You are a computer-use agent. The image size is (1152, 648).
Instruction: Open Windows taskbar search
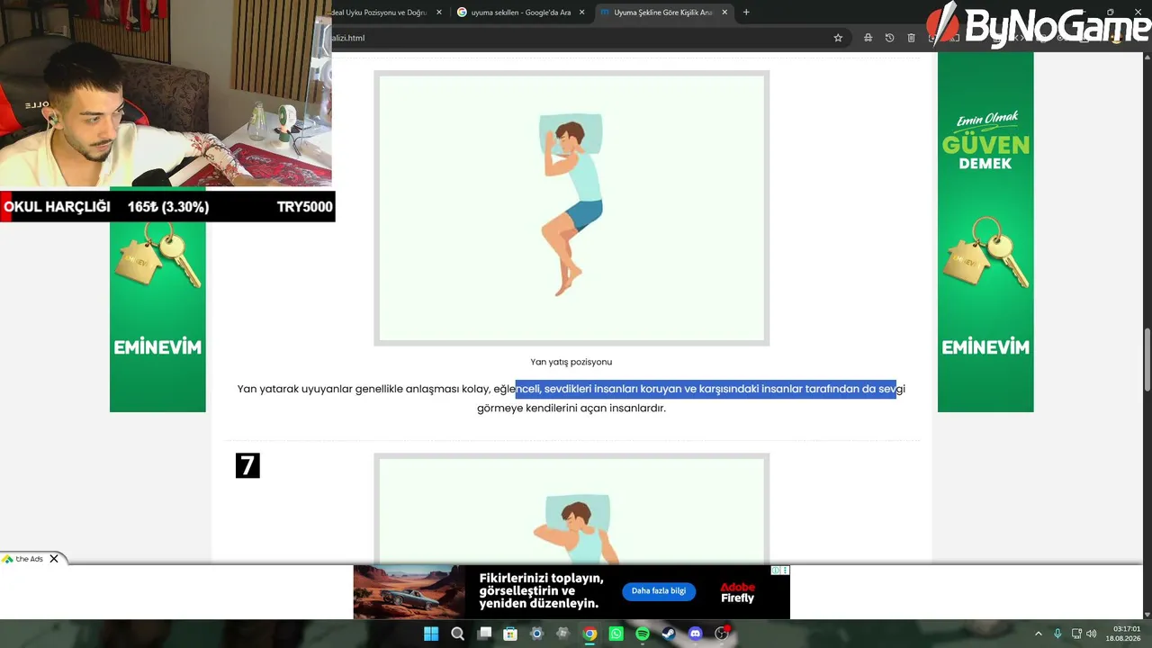pos(457,634)
